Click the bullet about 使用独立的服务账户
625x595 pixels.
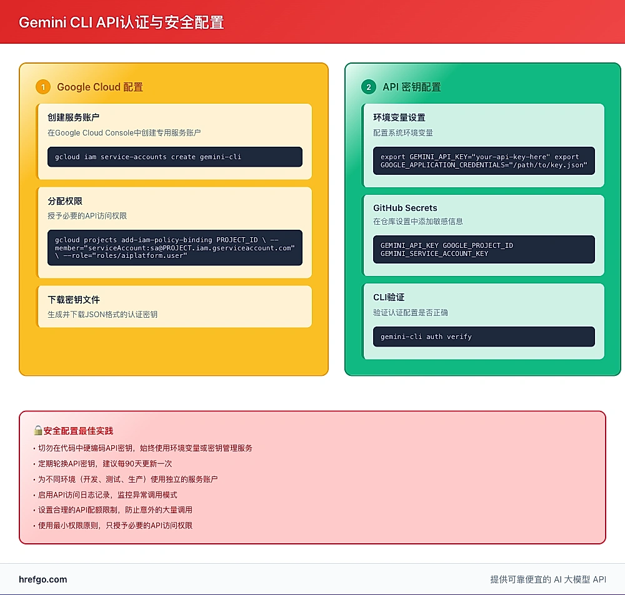coord(126,479)
